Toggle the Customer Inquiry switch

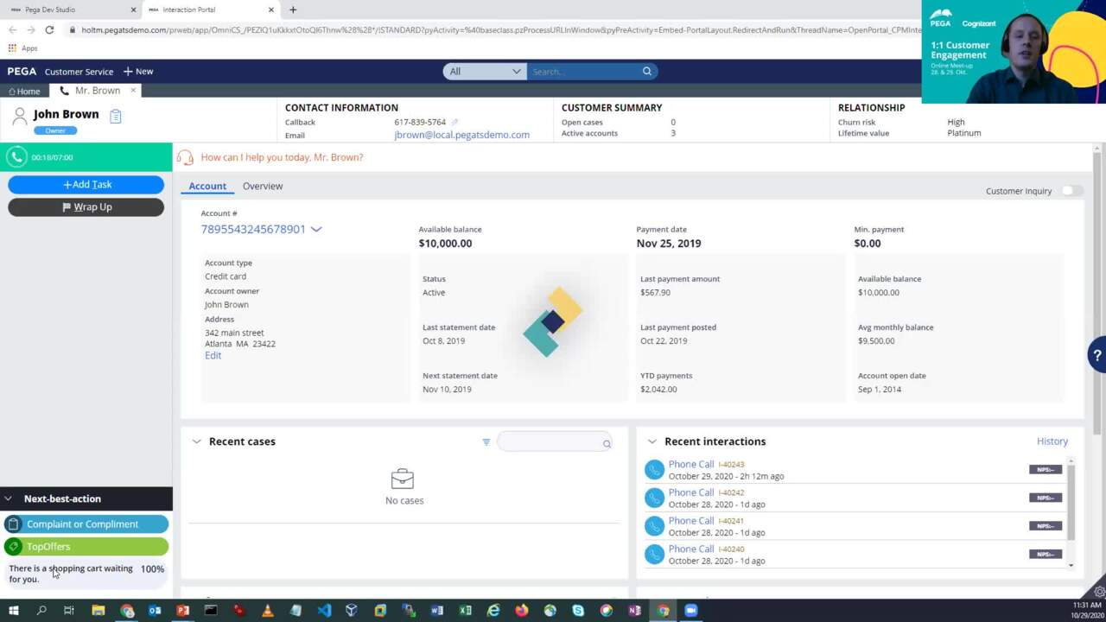(x=1071, y=191)
